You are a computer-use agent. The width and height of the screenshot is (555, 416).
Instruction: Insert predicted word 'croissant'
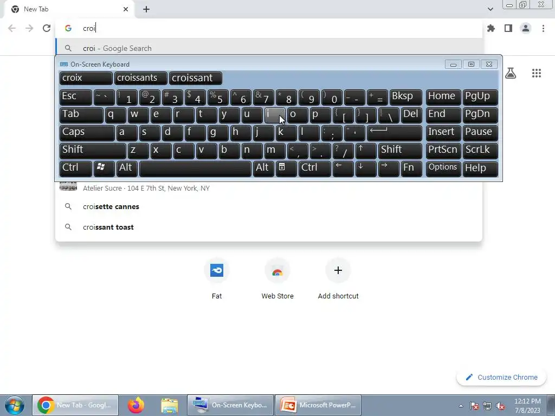[x=196, y=78]
